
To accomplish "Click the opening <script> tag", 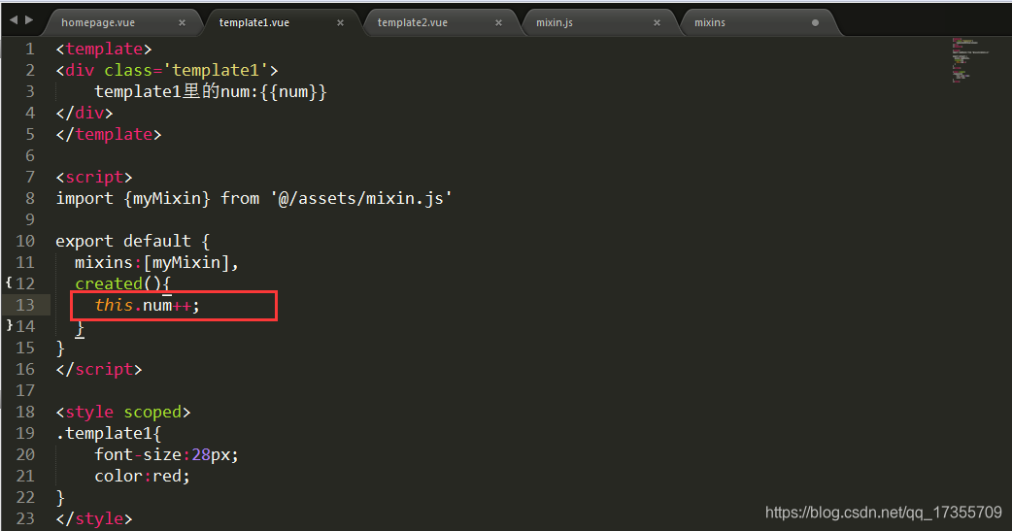I will pyautogui.click(x=94, y=177).
